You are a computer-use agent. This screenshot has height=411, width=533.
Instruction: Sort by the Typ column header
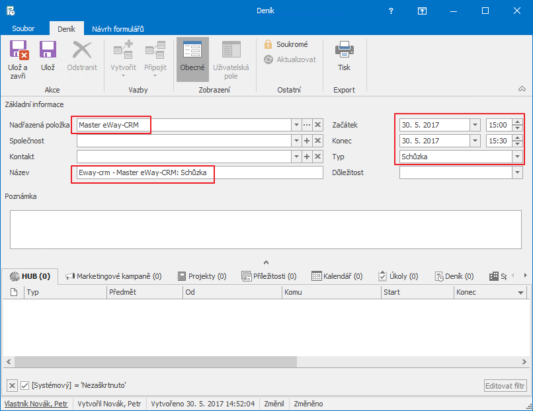[65, 292]
